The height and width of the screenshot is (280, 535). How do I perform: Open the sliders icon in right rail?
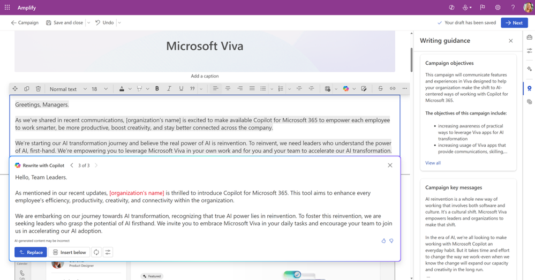tap(530, 51)
